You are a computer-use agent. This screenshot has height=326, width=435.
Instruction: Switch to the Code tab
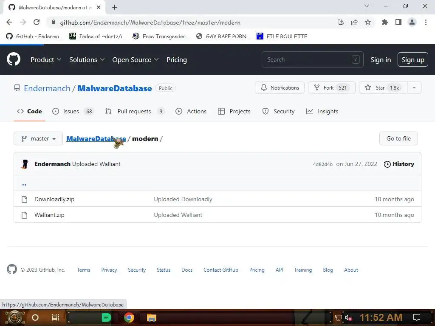pos(29,111)
